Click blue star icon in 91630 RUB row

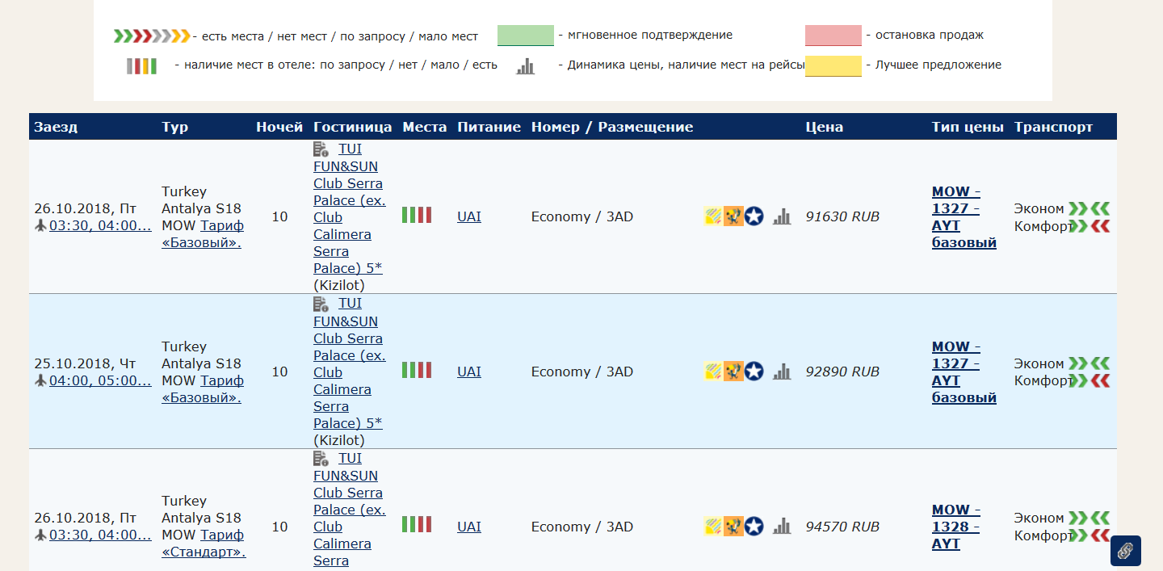coord(754,216)
